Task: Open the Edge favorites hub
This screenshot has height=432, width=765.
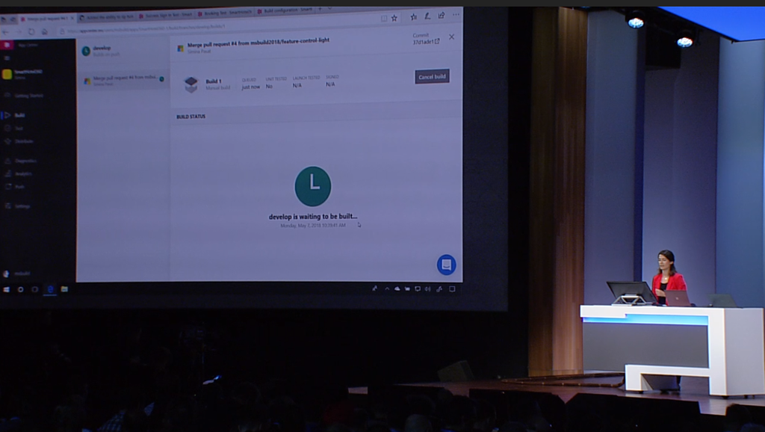Action: [414, 16]
